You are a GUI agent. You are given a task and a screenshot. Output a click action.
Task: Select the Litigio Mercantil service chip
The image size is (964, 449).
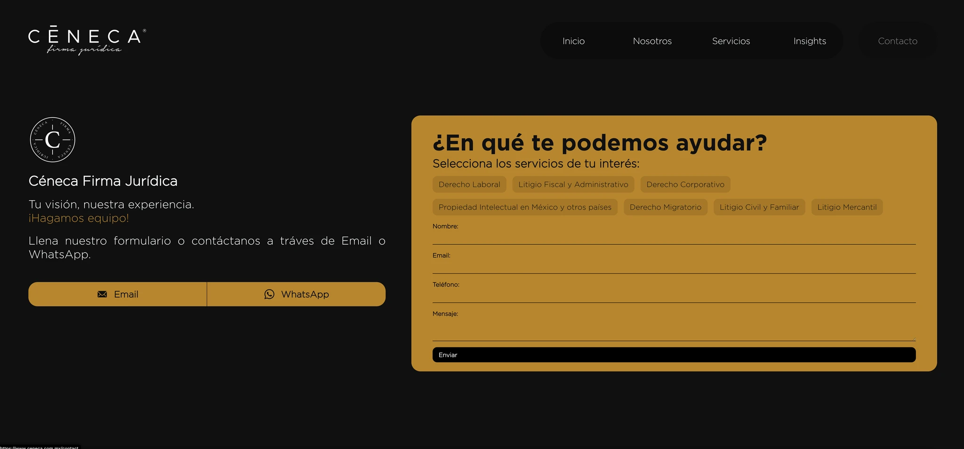point(847,207)
